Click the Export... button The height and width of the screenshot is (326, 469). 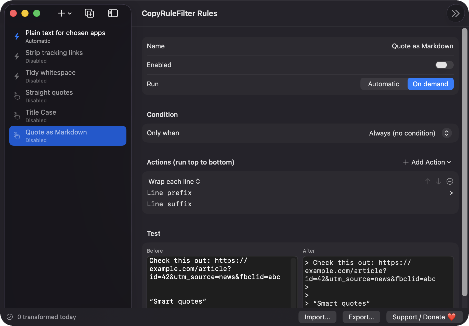pyautogui.click(x=361, y=317)
